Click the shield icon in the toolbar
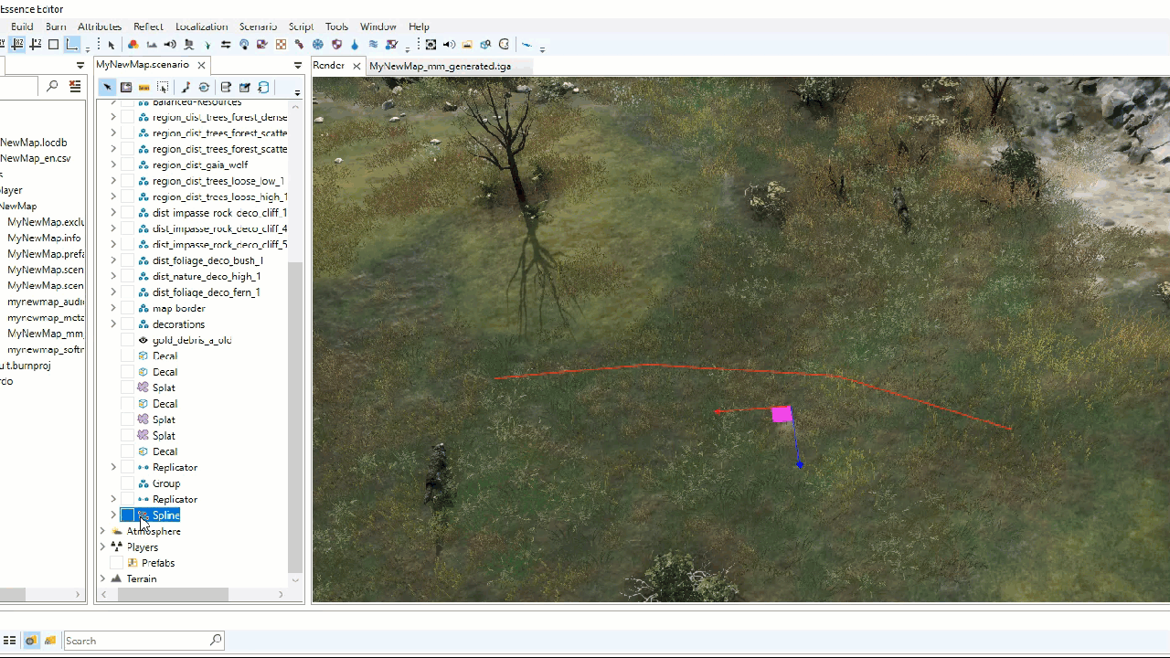1170x658 pixels. (337, 44)
